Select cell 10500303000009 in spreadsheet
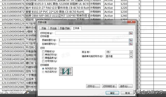This screenshot has width=166, height=97. tap(12, 51)
